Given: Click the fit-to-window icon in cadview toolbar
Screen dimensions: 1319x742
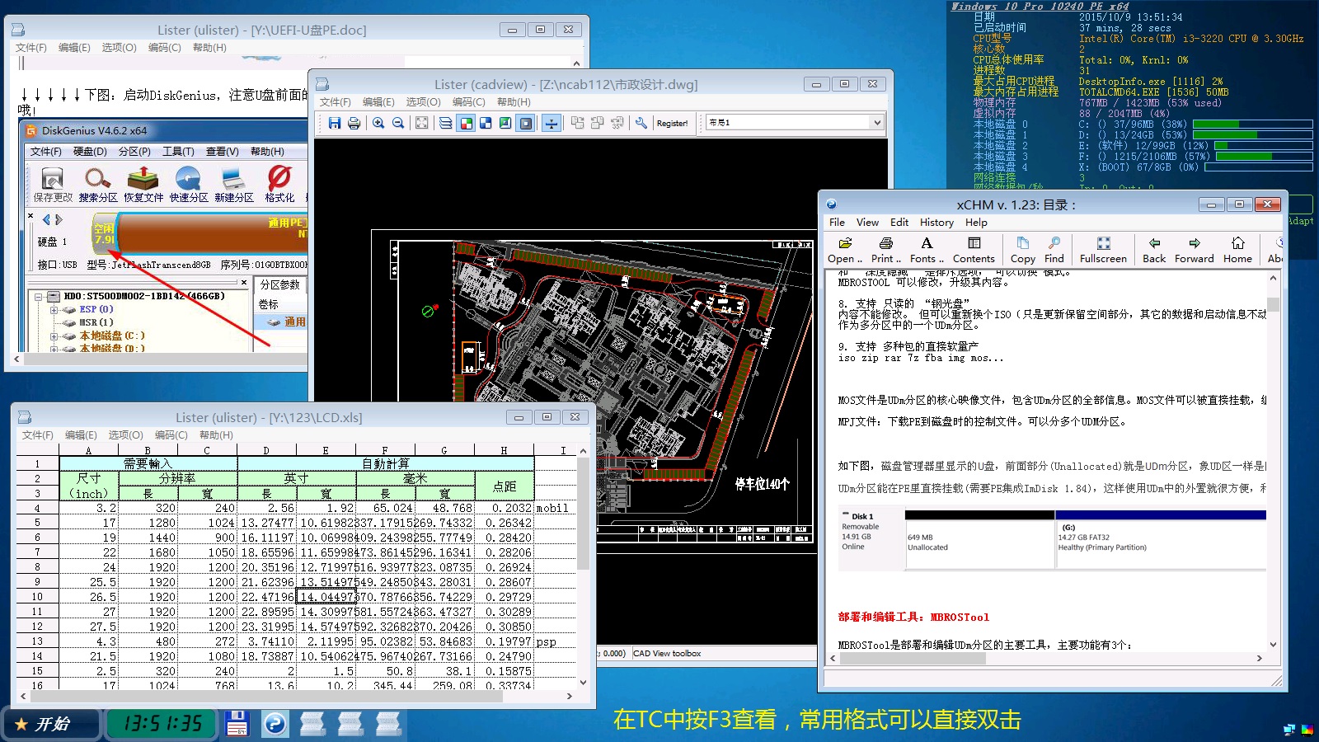Looking at the screenshot, I should click(421, 123).
